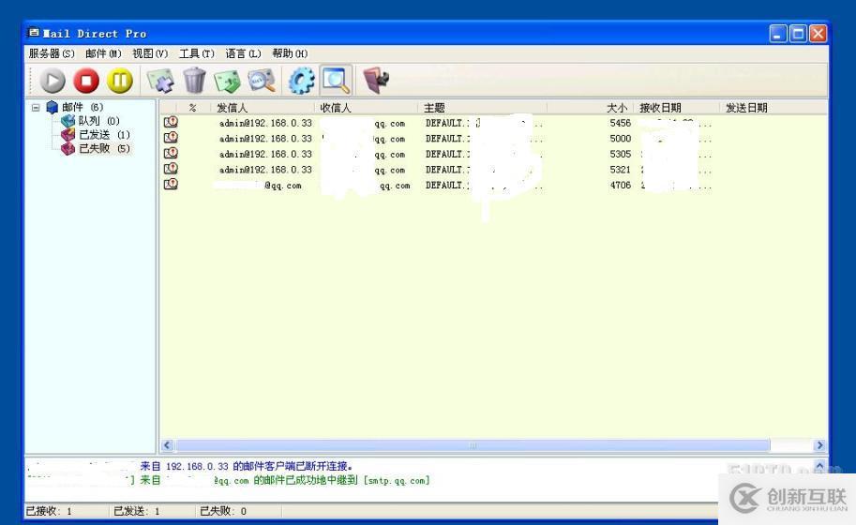Open the 视图(V) menu
The height and width of the screenshot is (525, 856).
click(x=150, y=53)
